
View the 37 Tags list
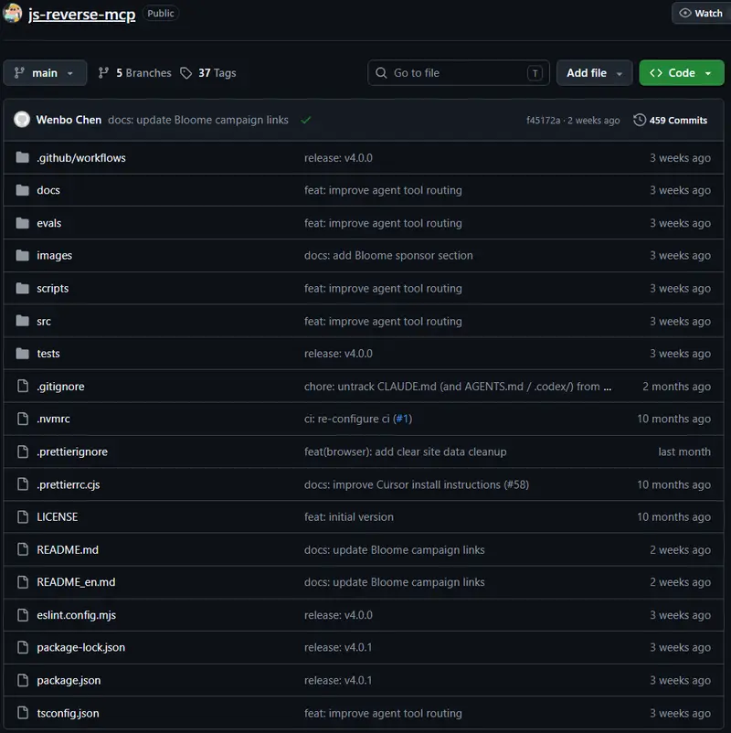click(x=208, y=73)
